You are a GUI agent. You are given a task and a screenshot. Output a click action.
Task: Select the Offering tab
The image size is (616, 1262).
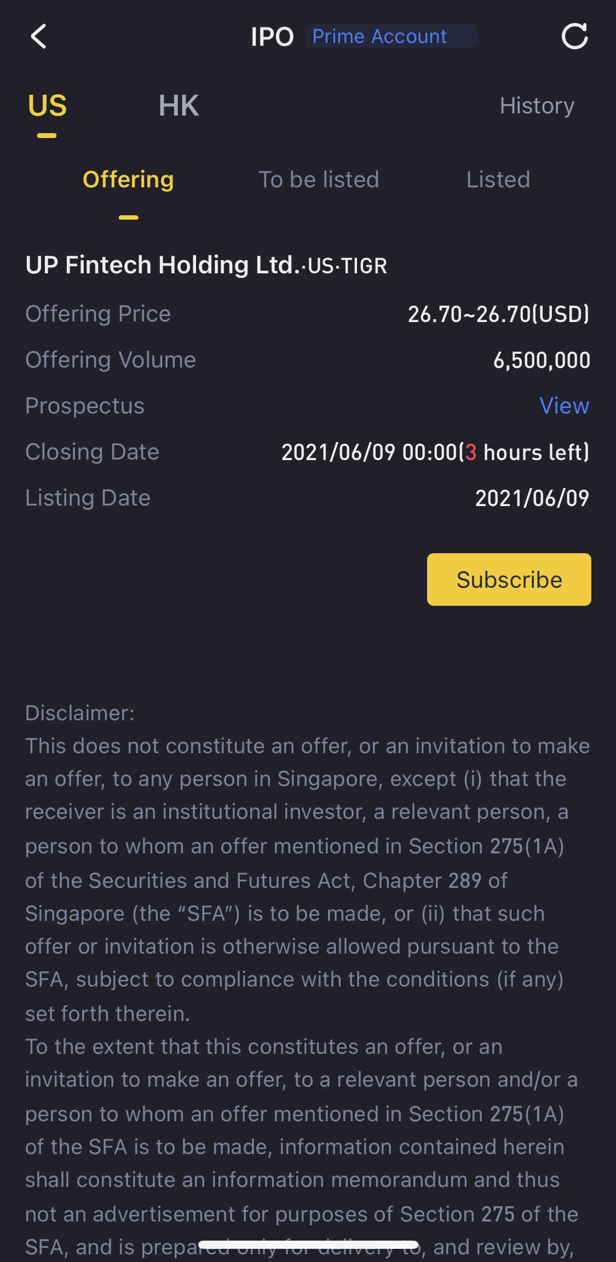pos(128,180)
